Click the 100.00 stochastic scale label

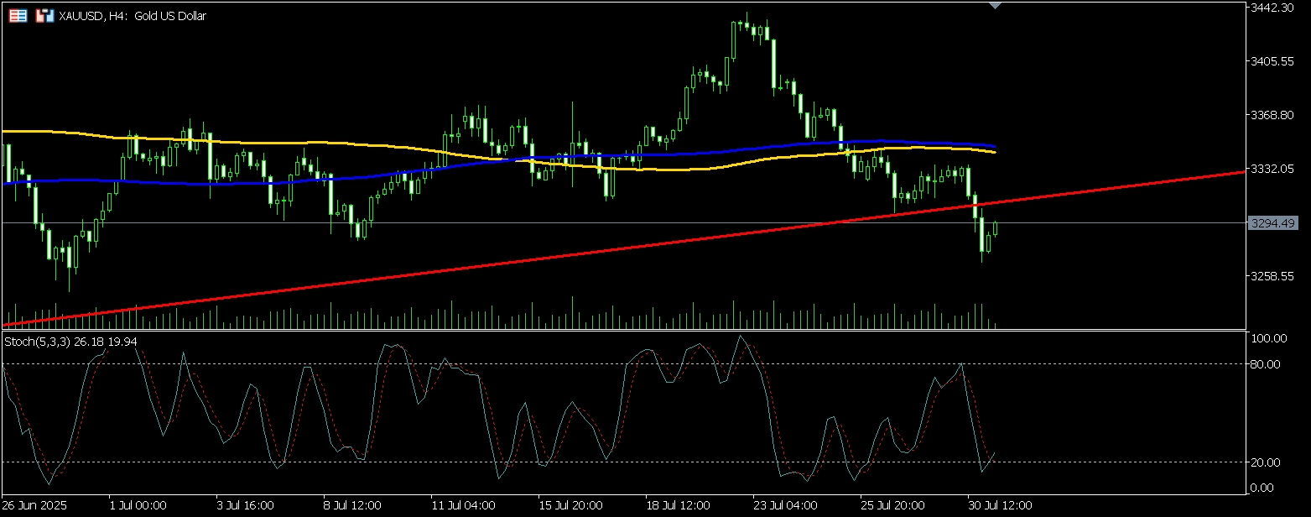click(x=1267, y=338)
